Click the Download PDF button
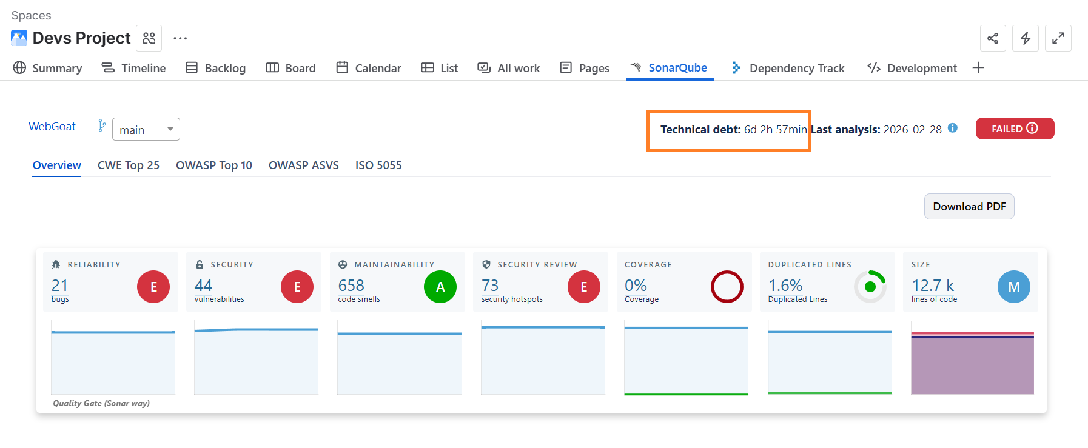This screenshot has height=448, width=1088. (969, 207)
